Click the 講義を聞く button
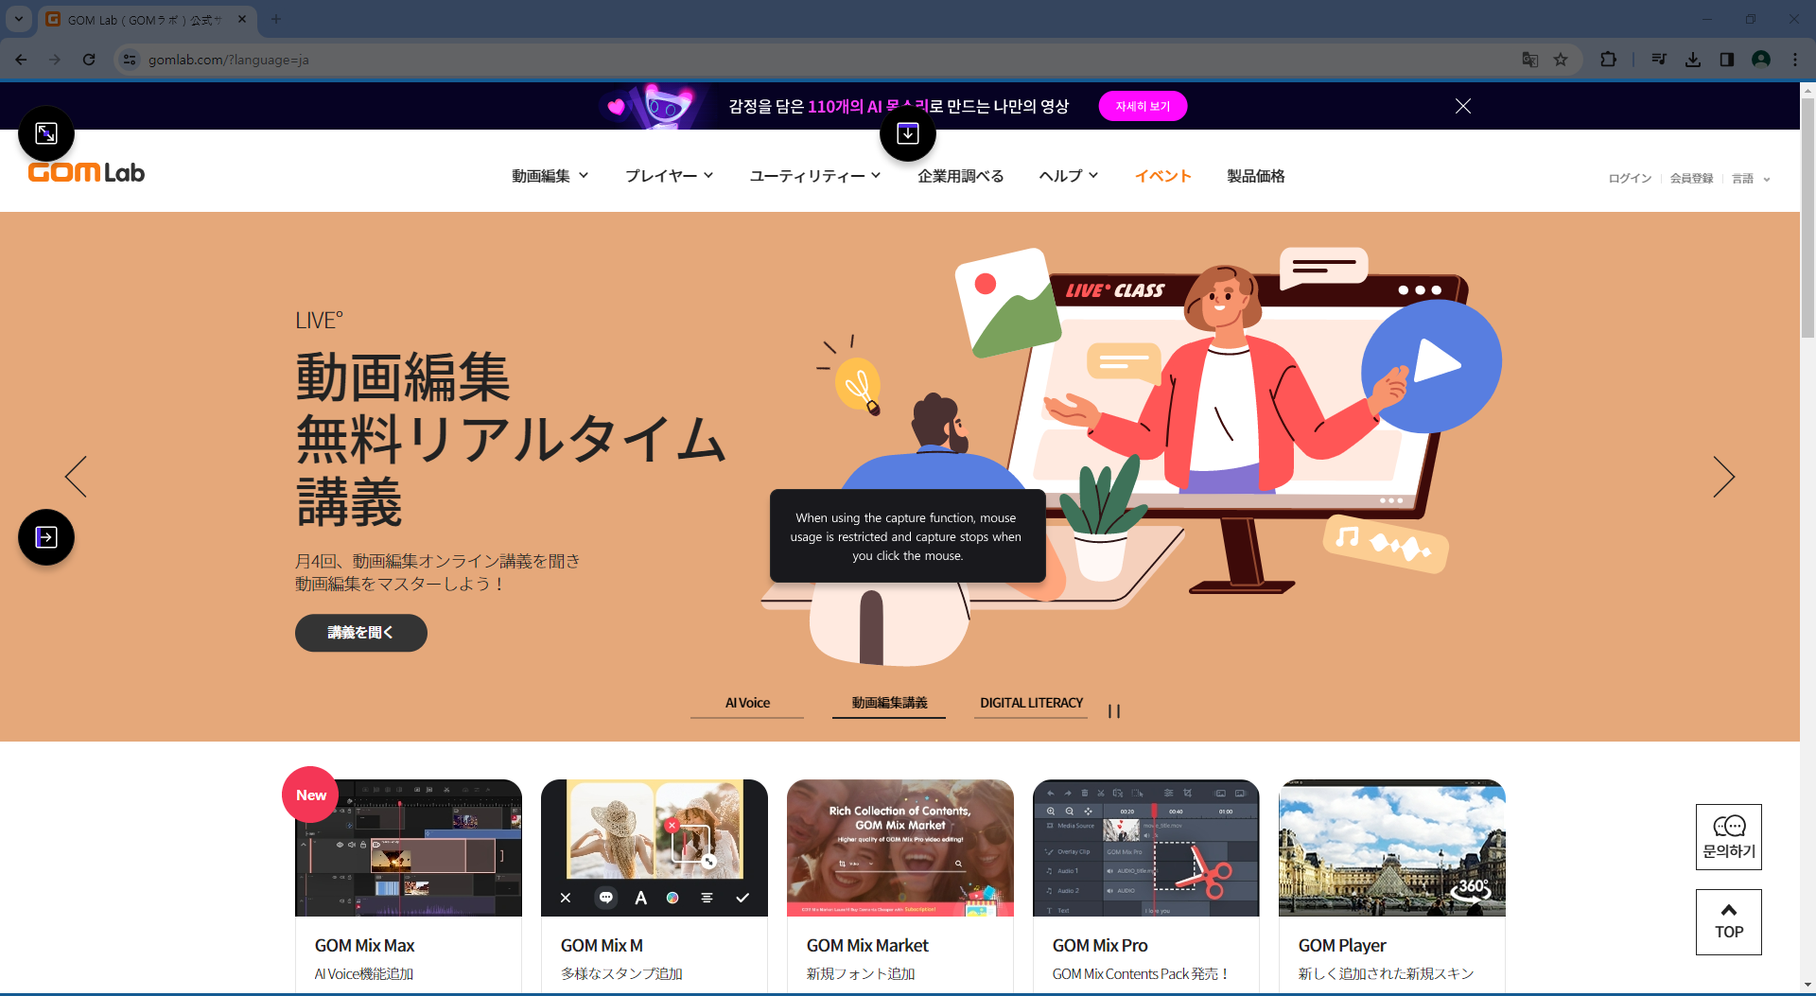1816x996 pixels. point(360,633)
